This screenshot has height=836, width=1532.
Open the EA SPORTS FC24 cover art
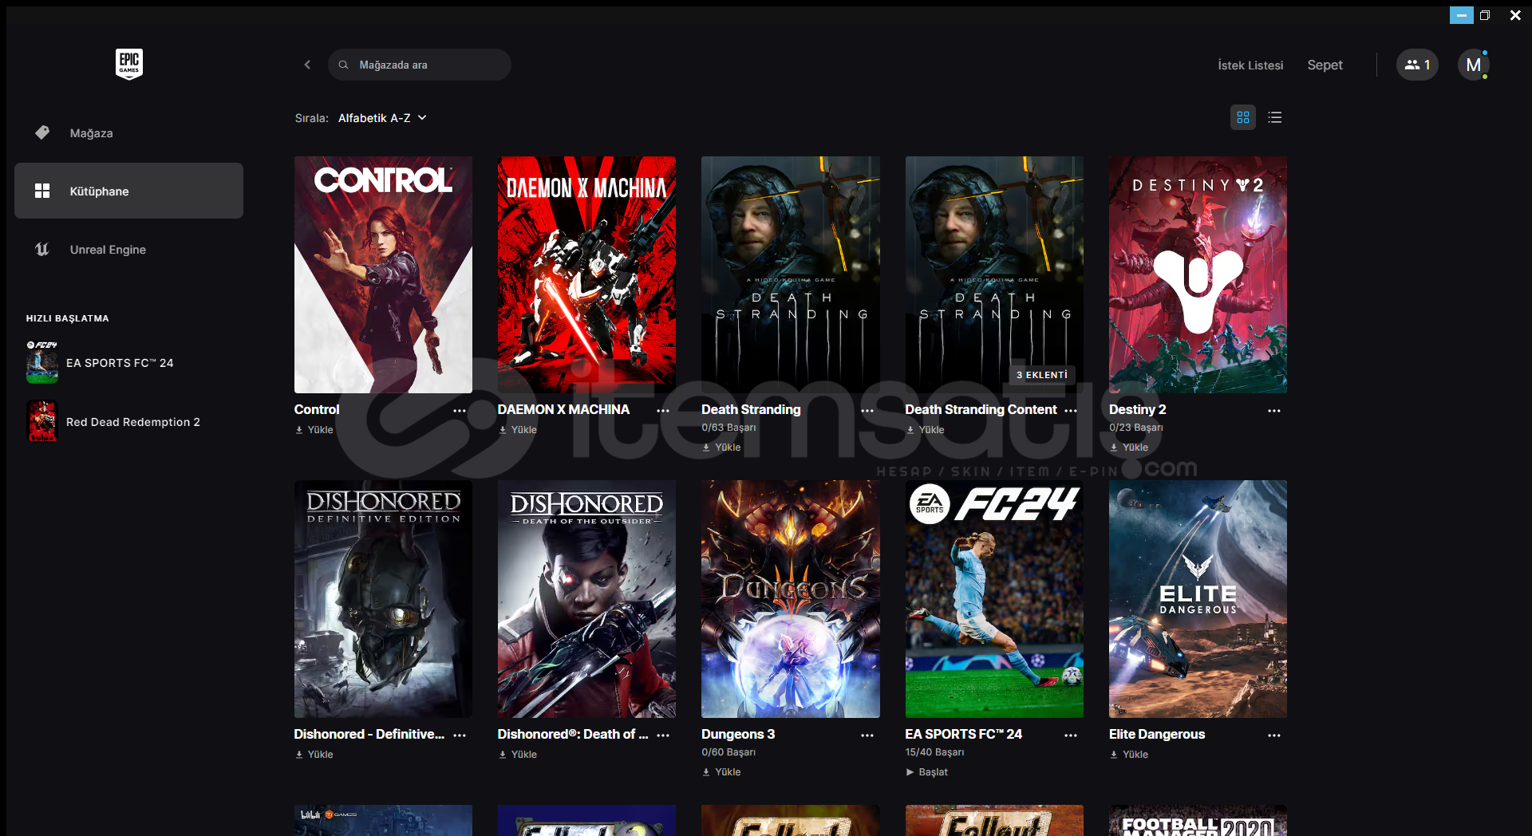994,599
